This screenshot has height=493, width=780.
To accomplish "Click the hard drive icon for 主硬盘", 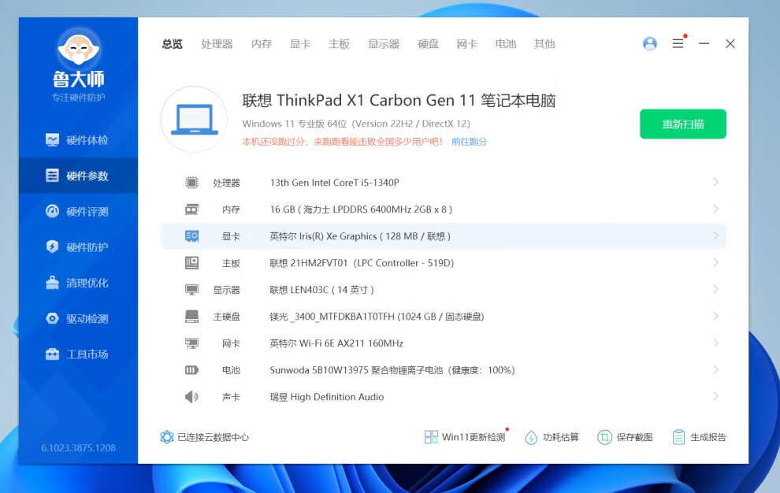I will tap(191, 317).
